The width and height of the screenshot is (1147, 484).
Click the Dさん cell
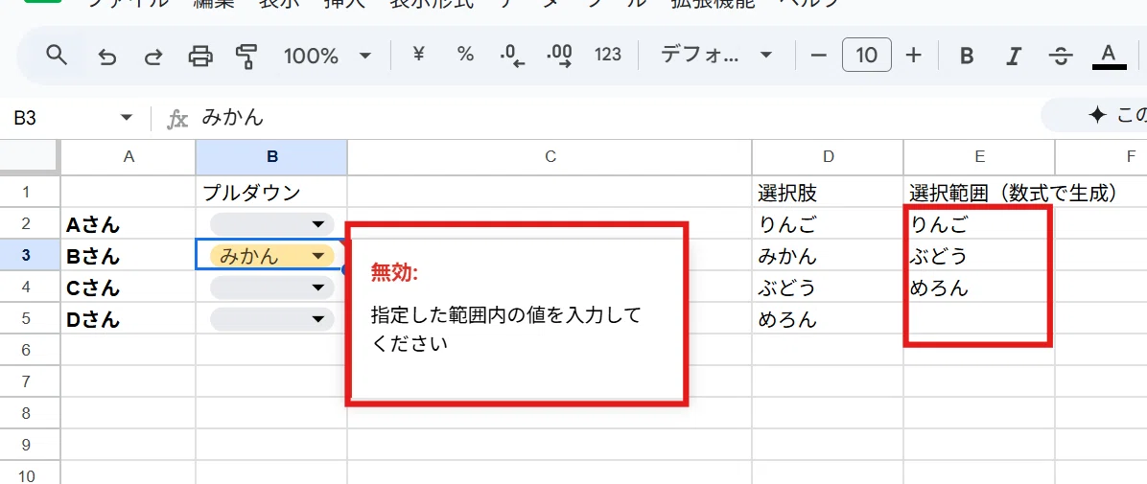click(x=129, y=319)
